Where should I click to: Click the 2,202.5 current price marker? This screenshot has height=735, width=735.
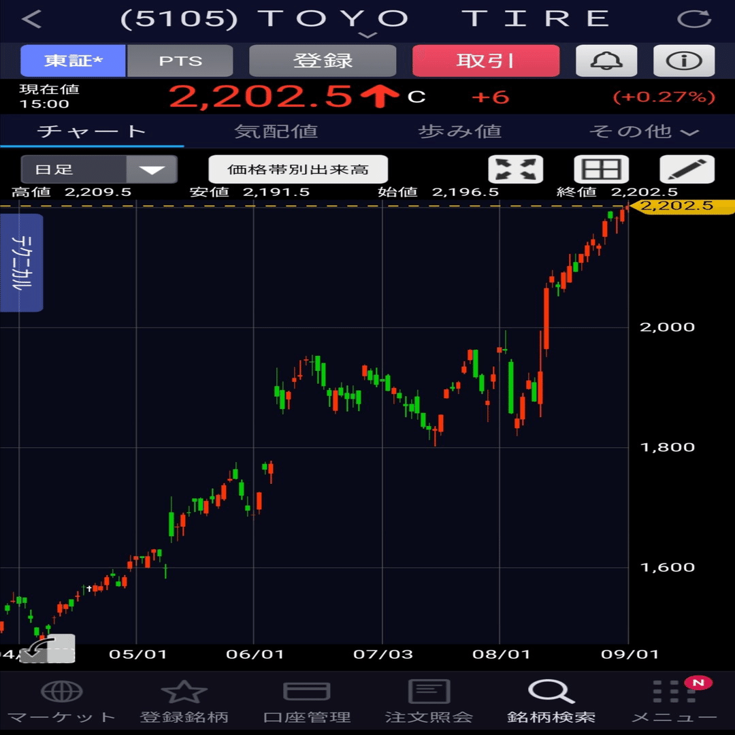point(681,206)
